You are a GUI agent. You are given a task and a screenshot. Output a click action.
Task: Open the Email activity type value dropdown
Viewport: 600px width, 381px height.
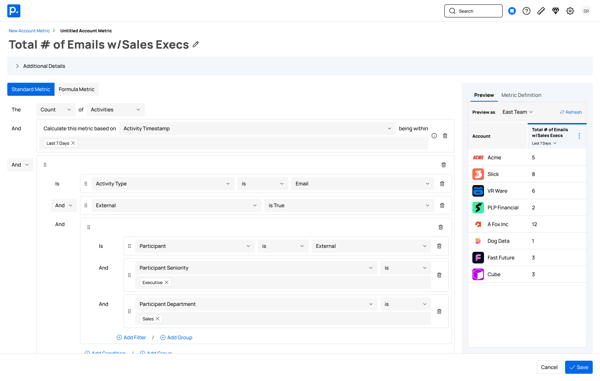pyautogui.click(x=362, y=184)
